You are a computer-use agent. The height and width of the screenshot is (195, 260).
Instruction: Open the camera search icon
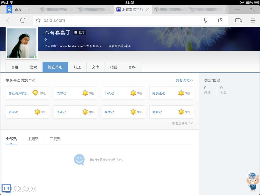coord(220,20)
